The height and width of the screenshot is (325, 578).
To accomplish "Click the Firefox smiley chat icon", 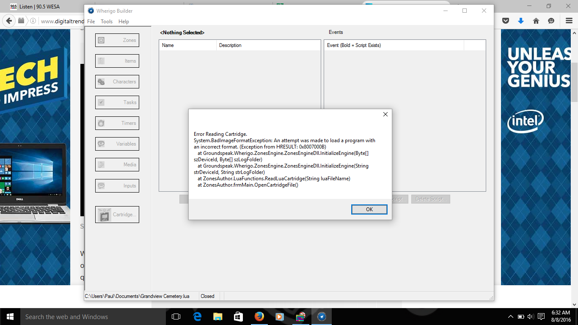I will coord(551,21).
